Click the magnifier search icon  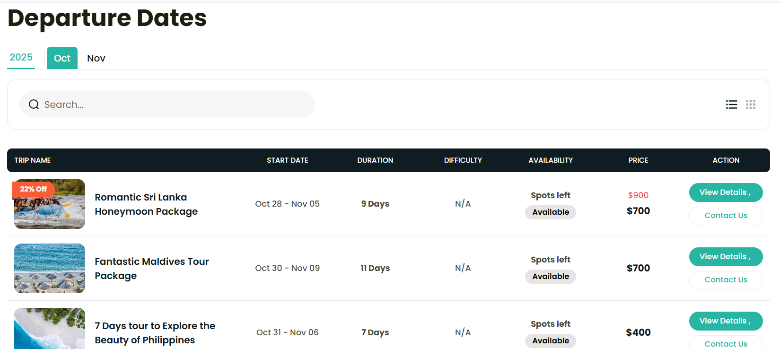point(34,105)
